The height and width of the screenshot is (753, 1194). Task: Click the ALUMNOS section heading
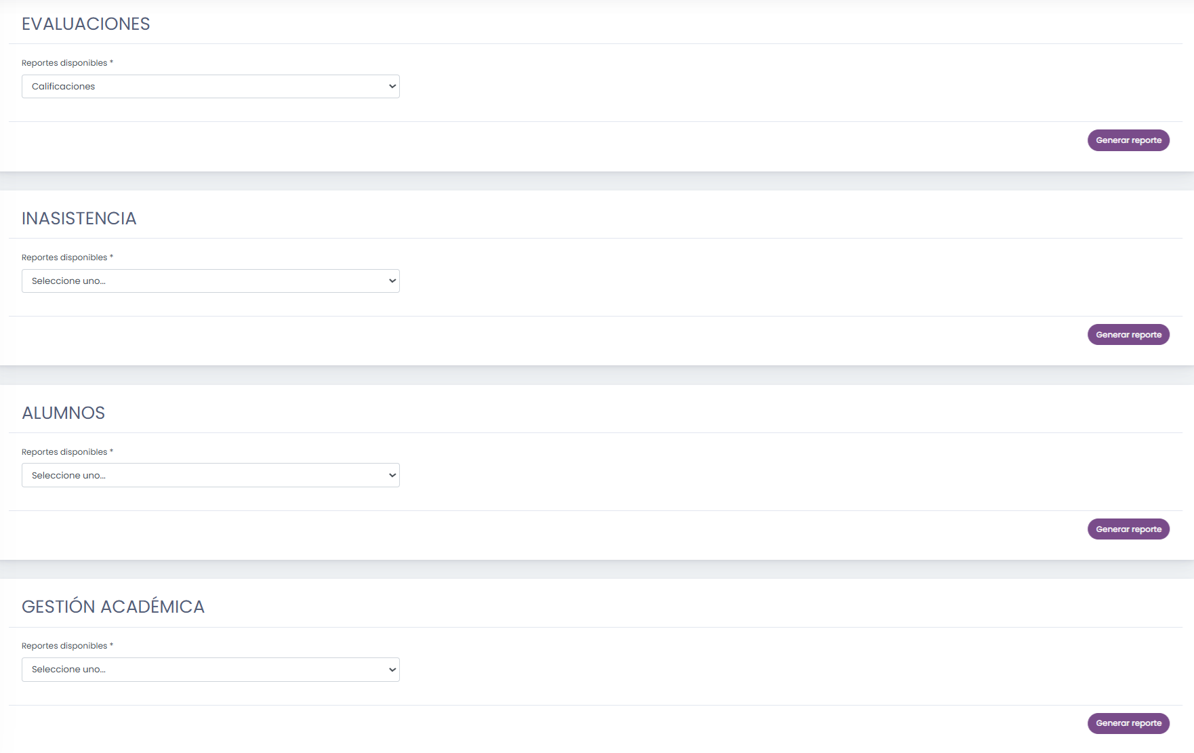coord(64,413)
